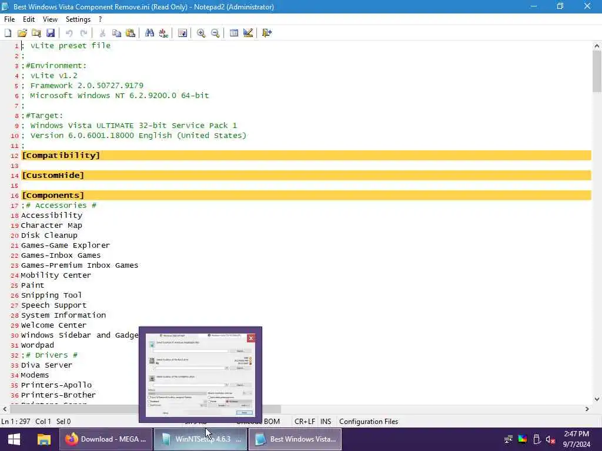This screenshot has height=451, width=602.
Task: Open the syntax scheme selection icon
Action: 234,33
